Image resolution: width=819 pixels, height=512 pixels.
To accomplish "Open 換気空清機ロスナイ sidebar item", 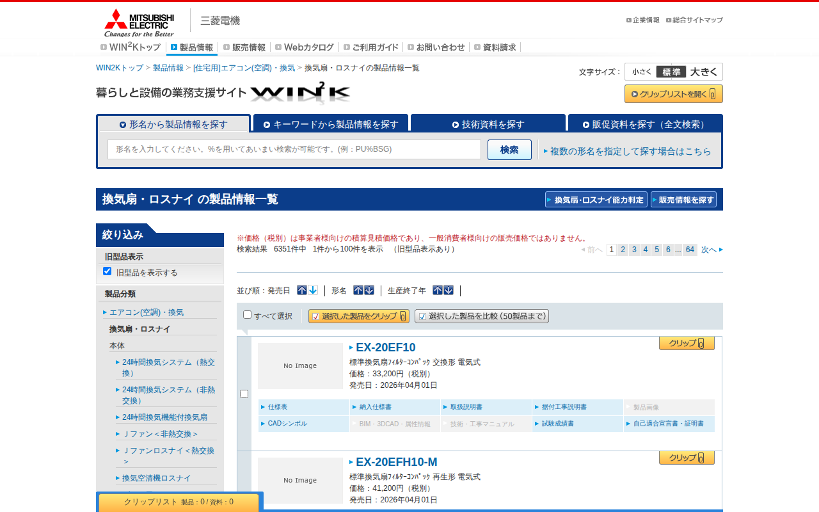I will click(x=156, y=478).
